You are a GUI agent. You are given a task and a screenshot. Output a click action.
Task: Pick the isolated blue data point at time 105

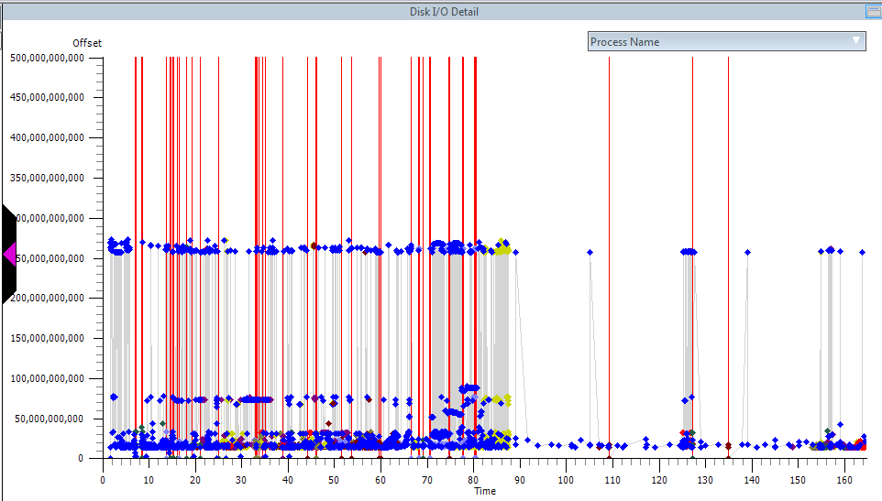(x=590, y=252)
